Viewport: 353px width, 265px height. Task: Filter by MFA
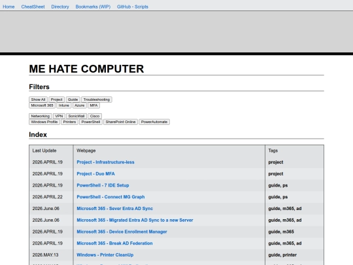pos(93,105)
